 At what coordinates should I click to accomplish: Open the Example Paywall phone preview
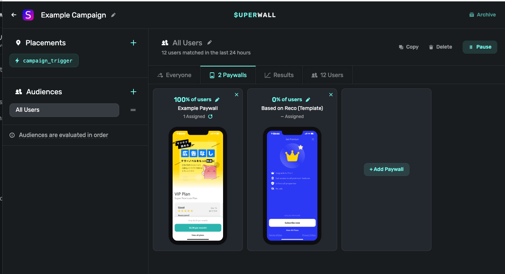[198, 186]
